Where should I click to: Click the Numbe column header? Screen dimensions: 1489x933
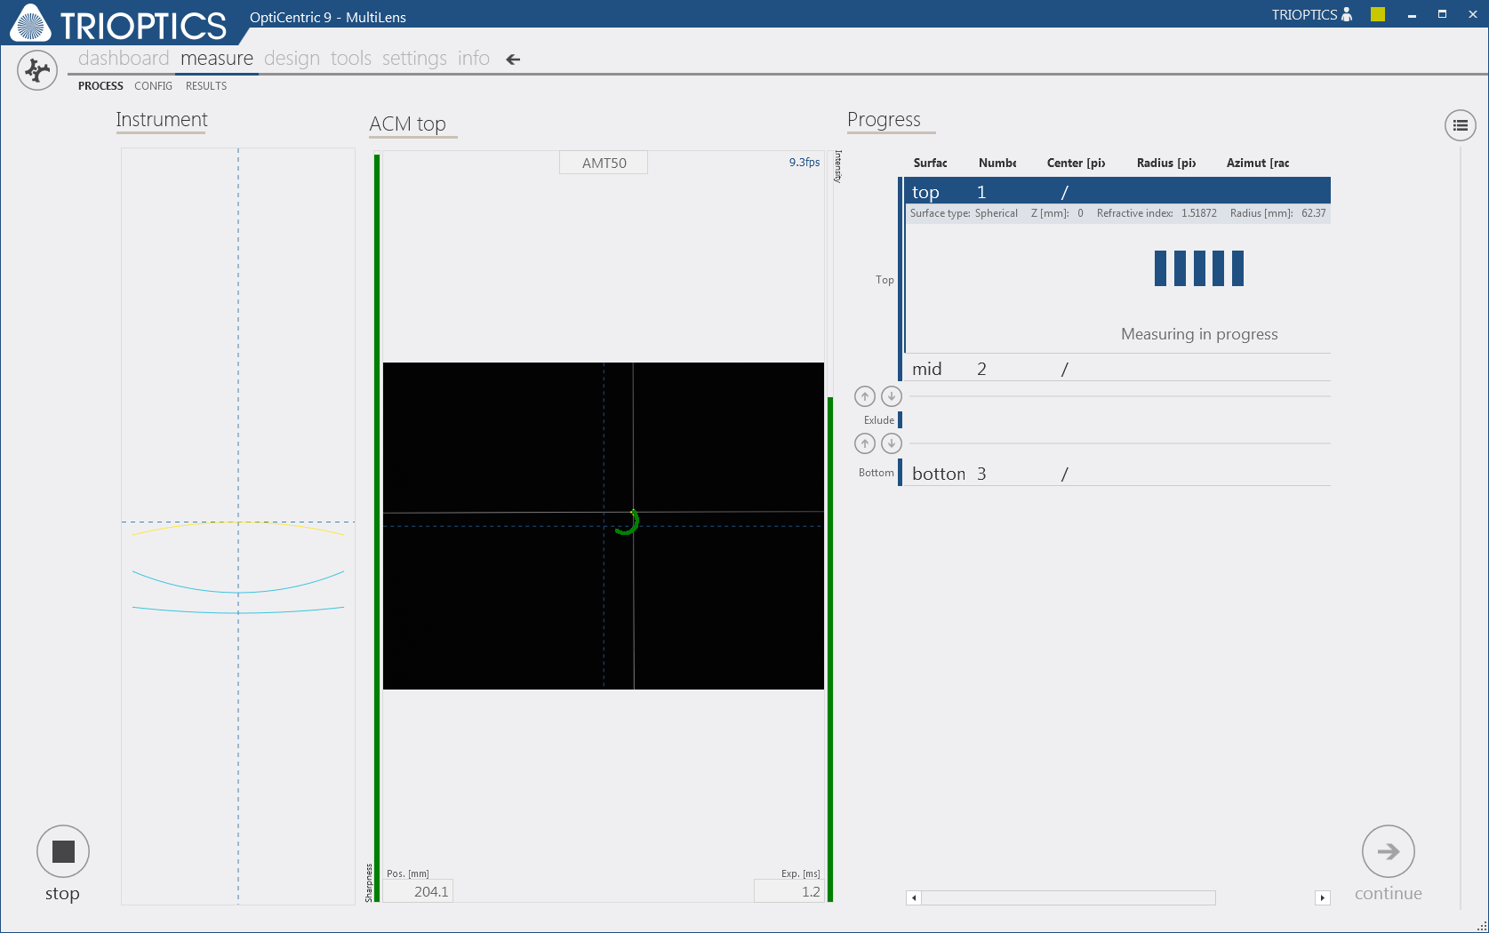click(x=997, y=163)
